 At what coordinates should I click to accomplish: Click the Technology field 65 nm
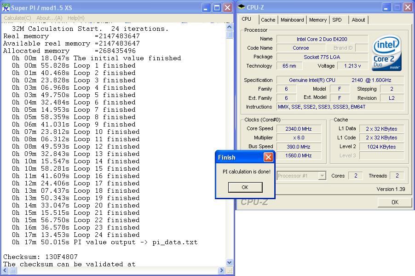coord(289,66)
